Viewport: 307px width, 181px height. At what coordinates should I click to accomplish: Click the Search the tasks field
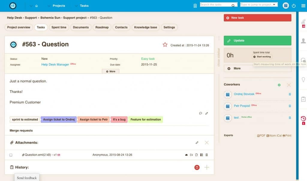216,5
